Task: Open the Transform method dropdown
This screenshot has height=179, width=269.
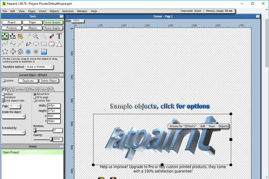Action: pos(39,67)
